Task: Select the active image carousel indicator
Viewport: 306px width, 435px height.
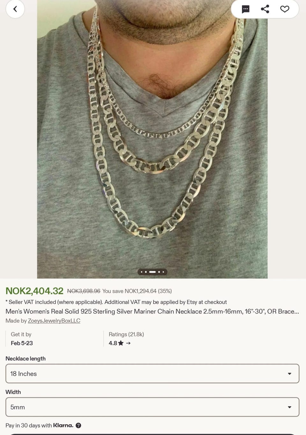Action: pos(152,272)
